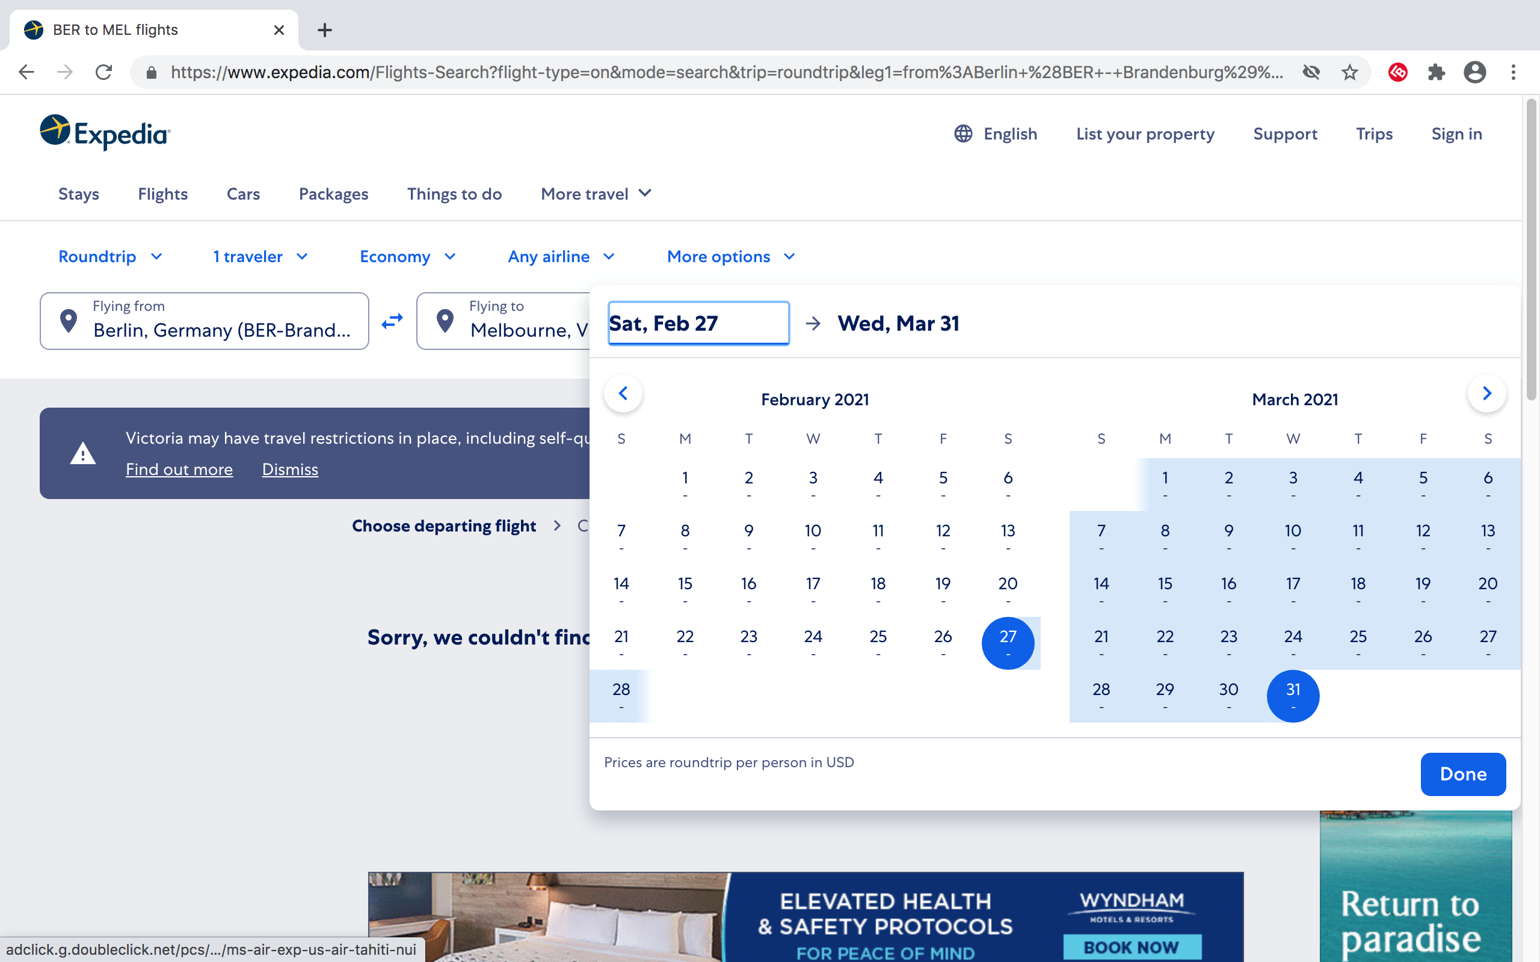Screen dimensions: 1540x962
Task: Open the 1 traveler dropdown
Action: (x=260, y=256)
